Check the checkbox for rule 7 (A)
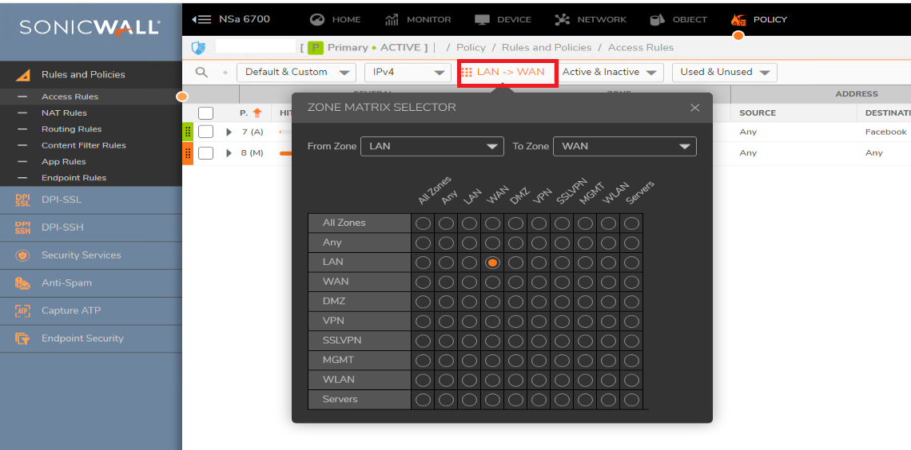The image size is (911, 450). (x=205, y=132)
